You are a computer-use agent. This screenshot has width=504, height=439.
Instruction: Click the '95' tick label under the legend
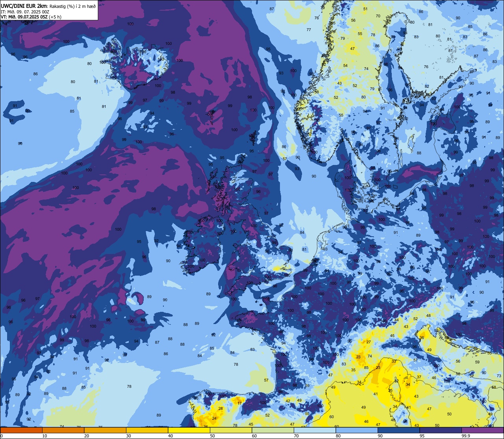click(422, 436)
